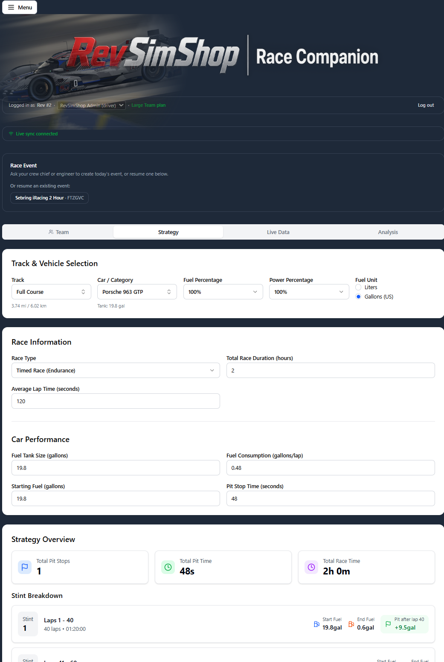This screenshot has height=662, width=444.
Task: Click the Starting Fuel field
Action: pyautogui.click(x=116, y=498)
